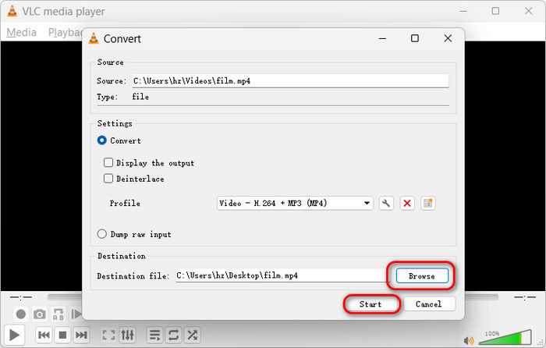This screenshot has height=348, width=546.
Task: Toggle the loop mode icon
Action: [x=173, y=335]
